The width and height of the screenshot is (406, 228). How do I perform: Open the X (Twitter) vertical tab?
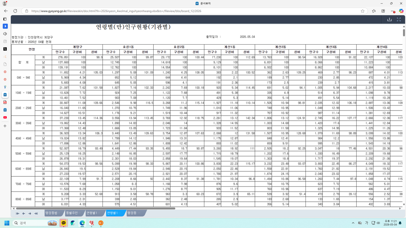pos(5,49)
